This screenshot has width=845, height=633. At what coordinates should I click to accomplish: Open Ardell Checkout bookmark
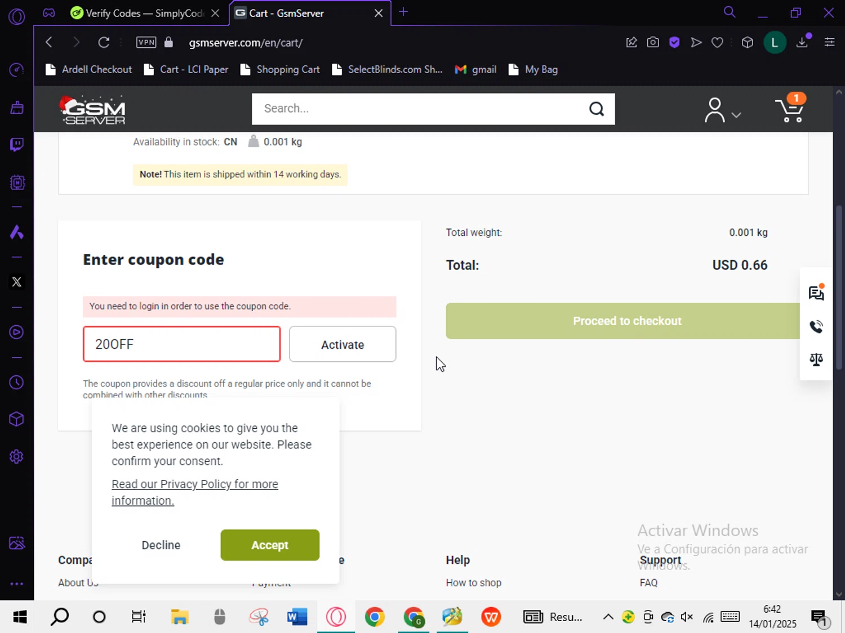point(89,69)
